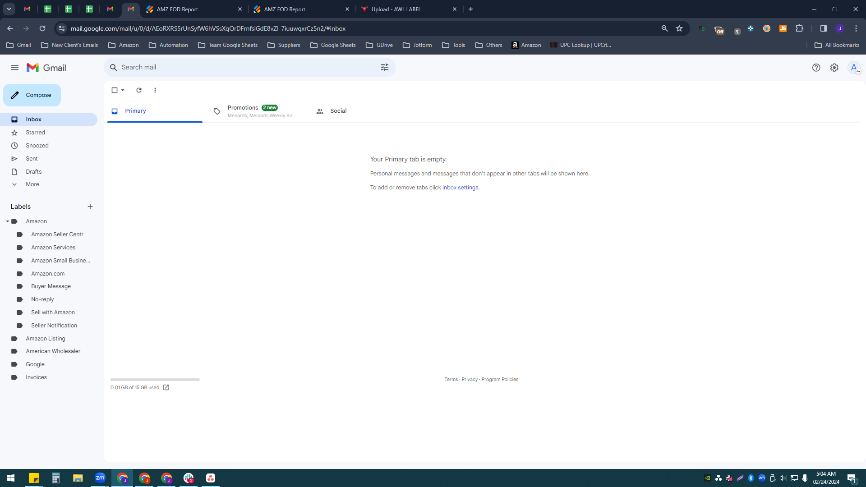The width and height of the screenshot is (866, 487).
Task: Go back with the browser back arrow
Action: click(x=10, y=28)
